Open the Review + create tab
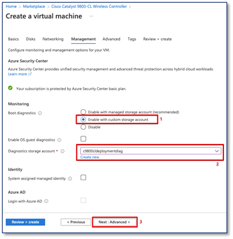The height and width of the screenshot is (239, 233). 157,39
